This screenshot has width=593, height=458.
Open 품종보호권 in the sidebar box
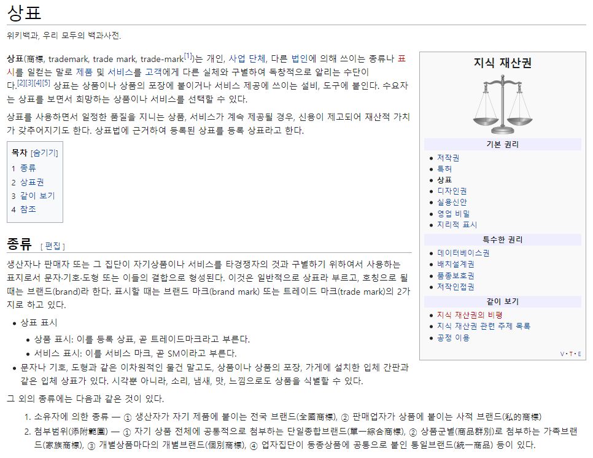click(x=455, y=275)
